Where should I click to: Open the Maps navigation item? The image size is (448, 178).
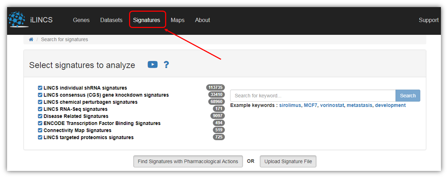pyautogui.click(x=178, y=20)
